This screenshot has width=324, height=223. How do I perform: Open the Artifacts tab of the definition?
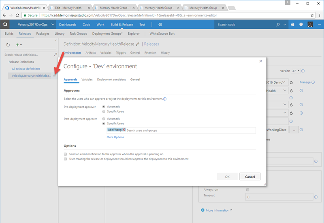pyautogui.click(x=91, y=53)
